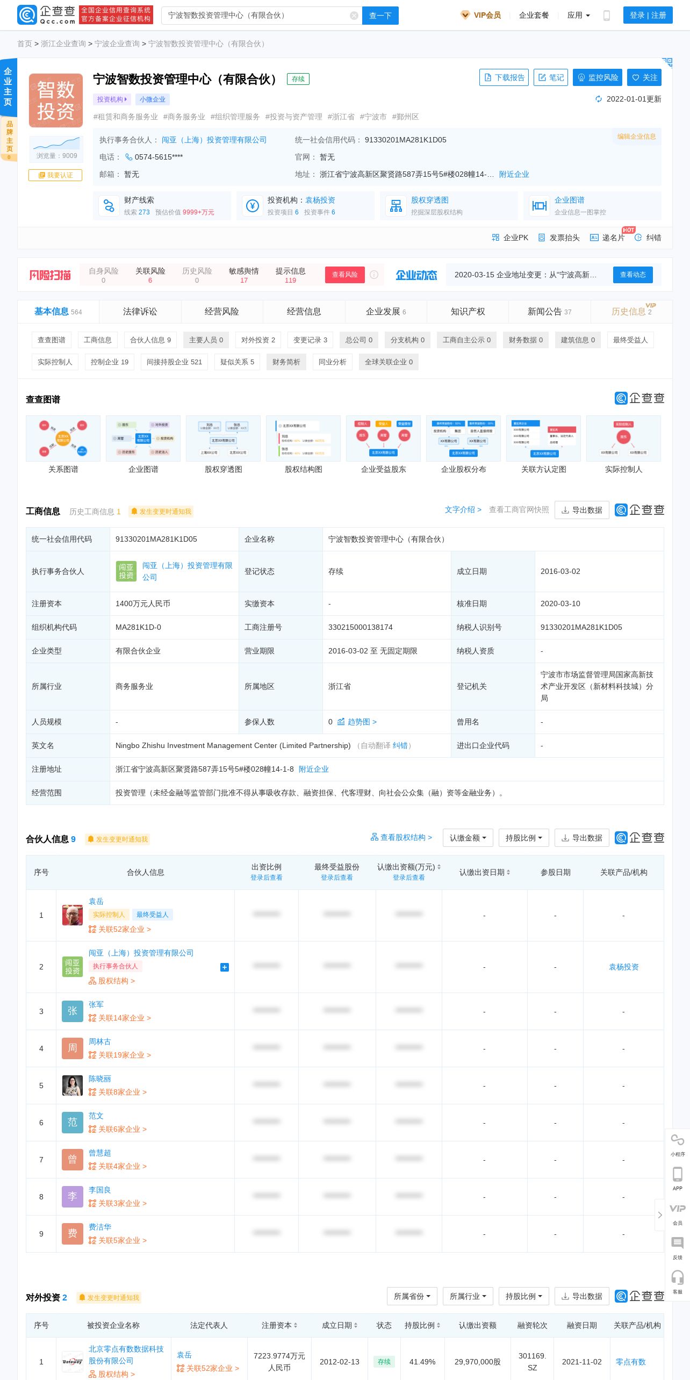Open 历史信息 VIP tab
This screenshot has height=1380, width=690.
(632, 312)
